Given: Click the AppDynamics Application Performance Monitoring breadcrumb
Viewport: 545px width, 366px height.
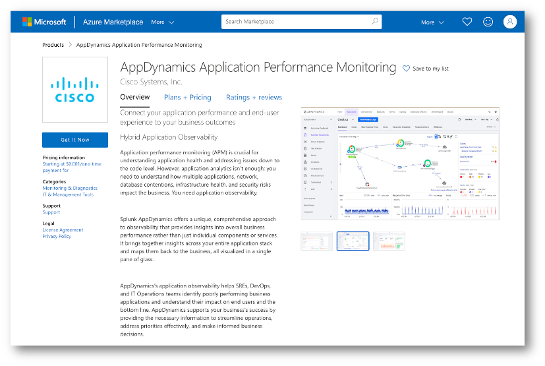Looking at the screenshot, I should [x=139, y=45].
